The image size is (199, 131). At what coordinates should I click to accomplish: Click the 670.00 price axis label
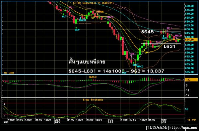click(189, 14)
